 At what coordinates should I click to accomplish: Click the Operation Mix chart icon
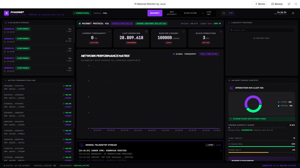[231, 88]
